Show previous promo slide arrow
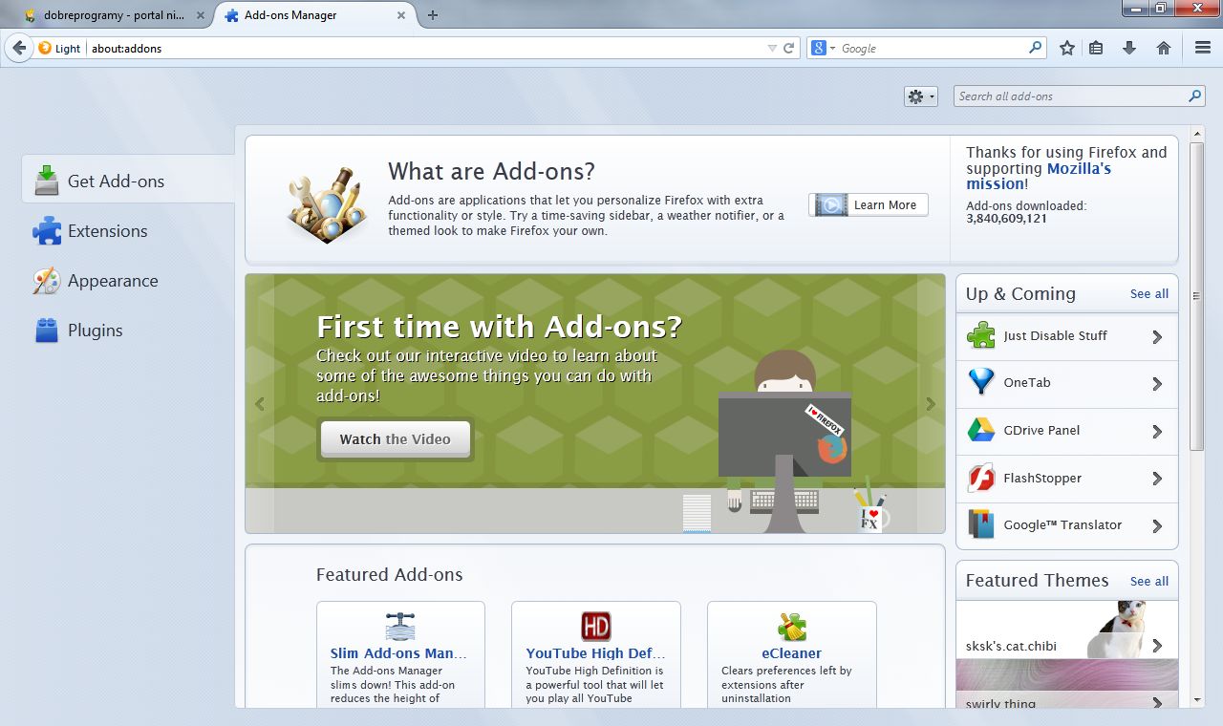This screenshot has height=726, width=1223. tap(260, 404)
